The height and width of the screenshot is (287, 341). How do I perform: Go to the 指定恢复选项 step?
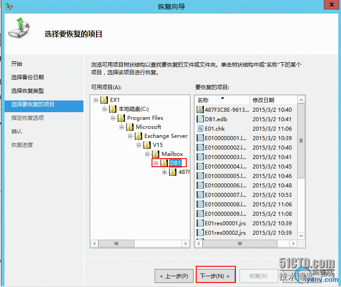point(28,118)
